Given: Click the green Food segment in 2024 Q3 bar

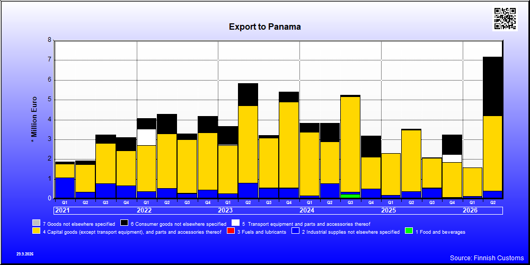Looking at the screenshot, I should [x=350, y=196].
